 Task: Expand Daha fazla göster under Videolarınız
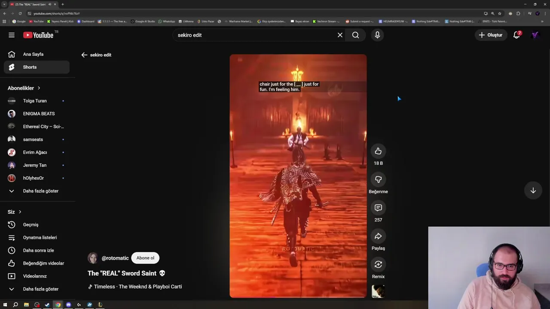[37, 289]
